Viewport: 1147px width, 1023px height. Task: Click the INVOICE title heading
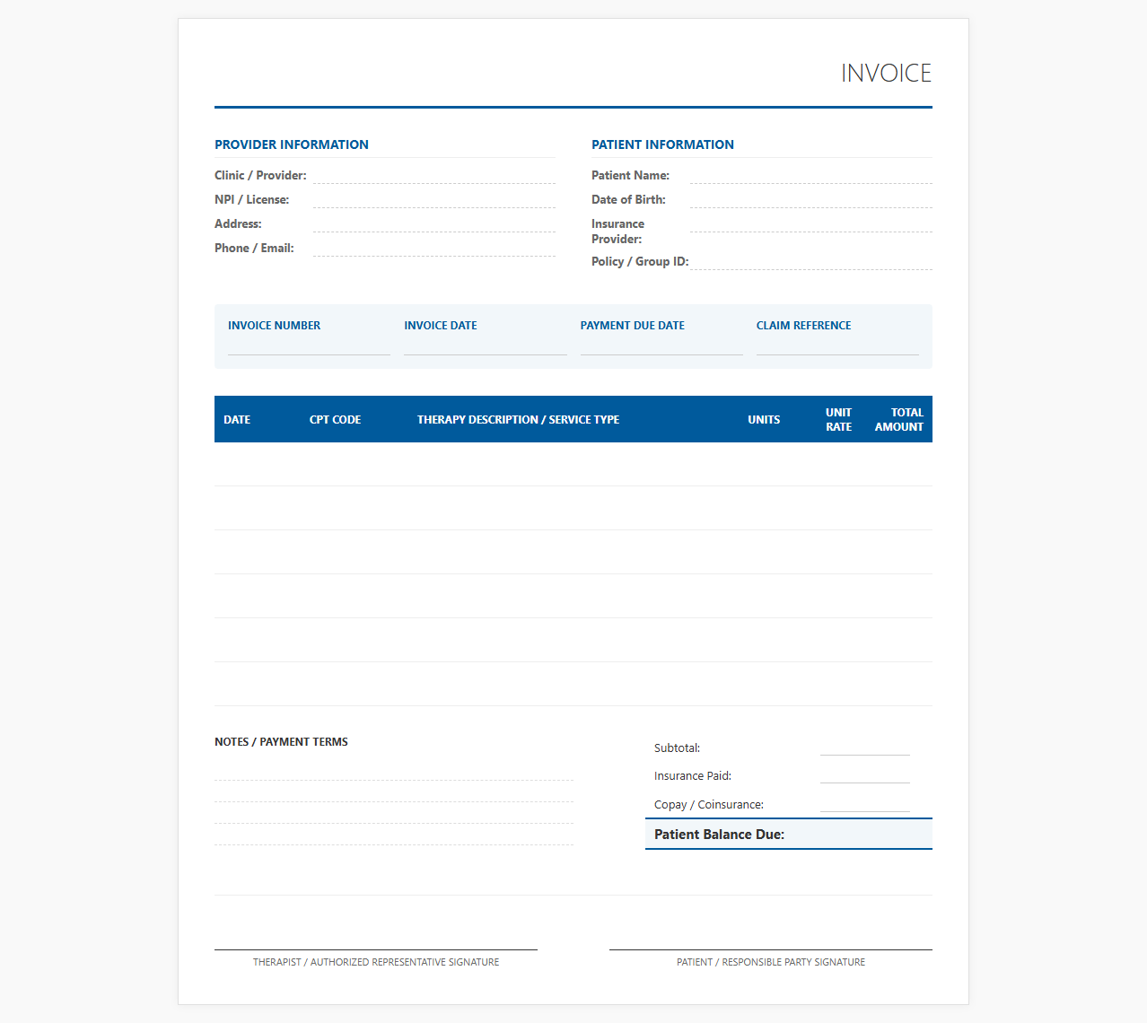point(886,73)
